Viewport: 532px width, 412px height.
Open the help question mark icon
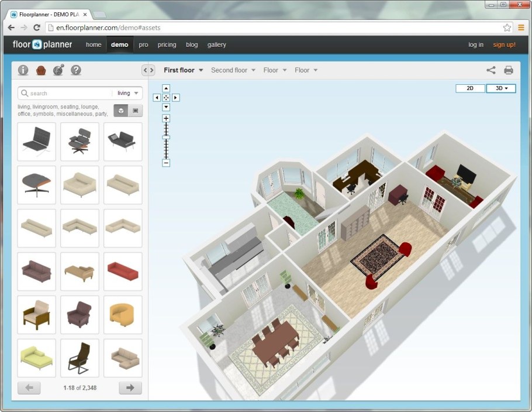pos(75,70)
